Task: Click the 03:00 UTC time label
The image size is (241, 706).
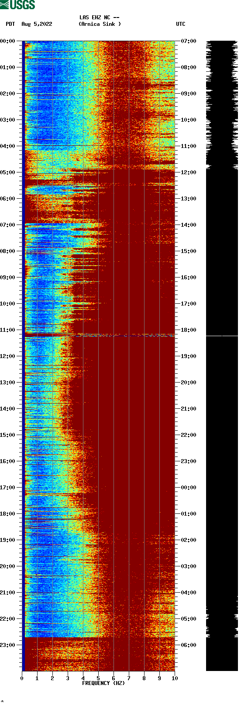Action: click(189, 566)
